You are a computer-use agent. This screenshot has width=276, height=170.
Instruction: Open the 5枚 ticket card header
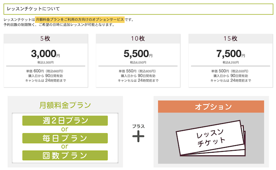pyautogui.click(x=46, y=39)
